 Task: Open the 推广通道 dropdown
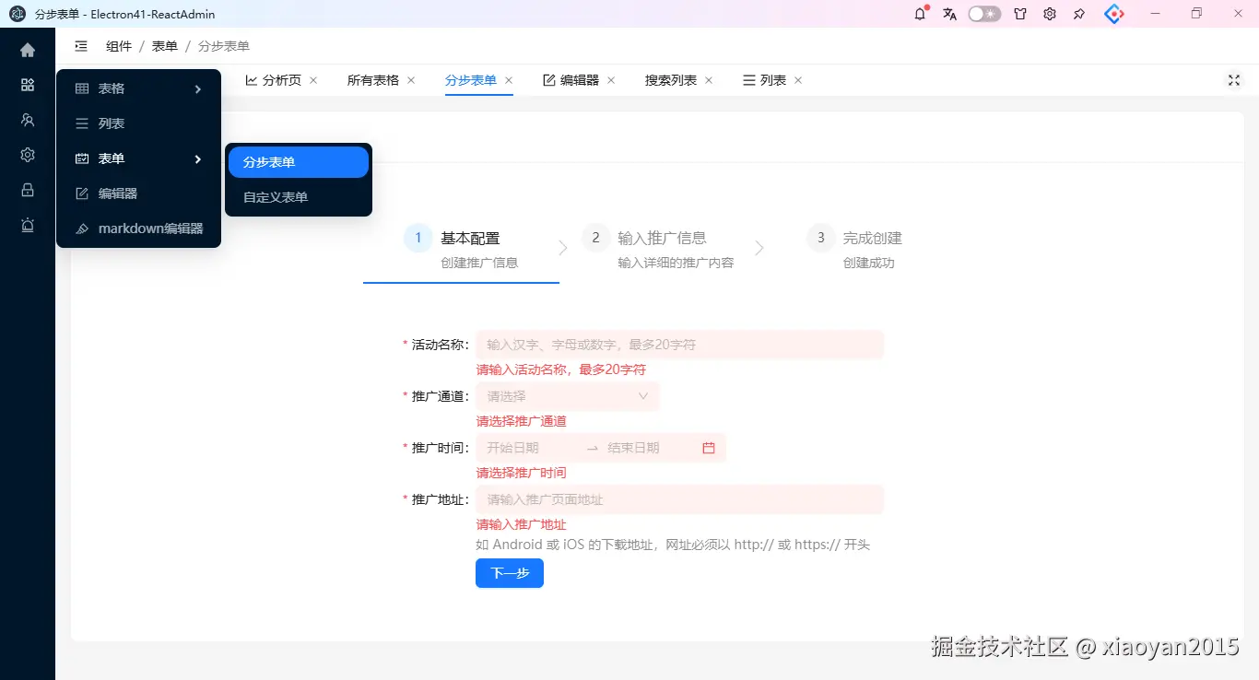click(x=568, y=396)
